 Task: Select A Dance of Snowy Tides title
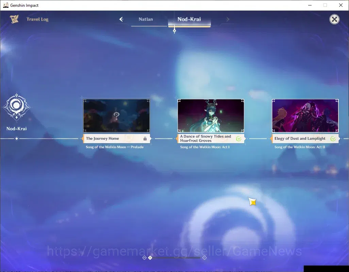tap(205, 138)
